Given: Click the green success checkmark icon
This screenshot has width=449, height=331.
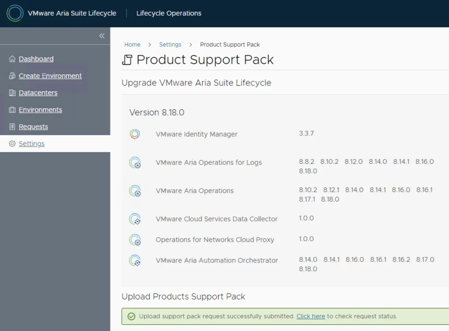Looking at the screenshot, I should [132, 317].
